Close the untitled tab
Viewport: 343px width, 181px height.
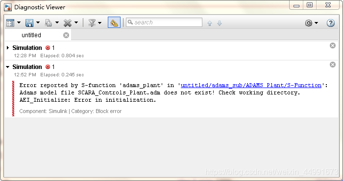(x=66, y=35)
